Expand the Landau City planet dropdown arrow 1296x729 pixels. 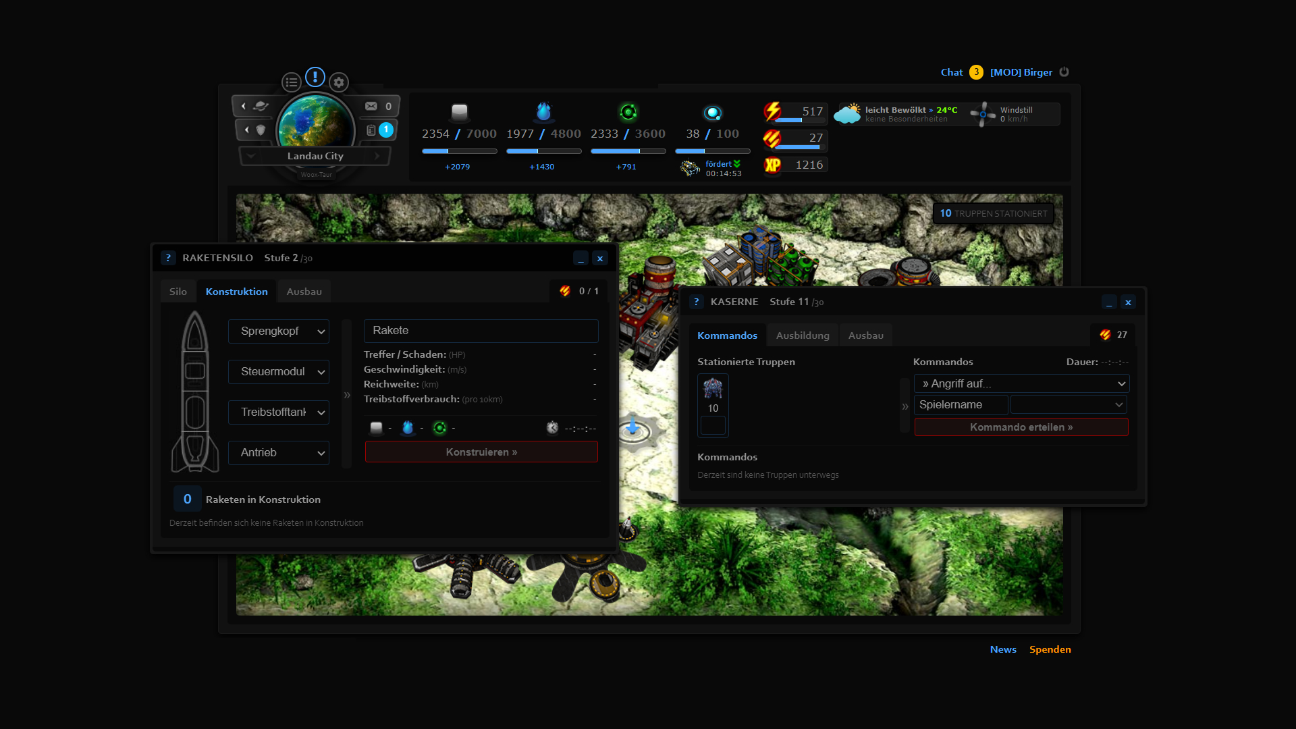(x=251, y=156)
